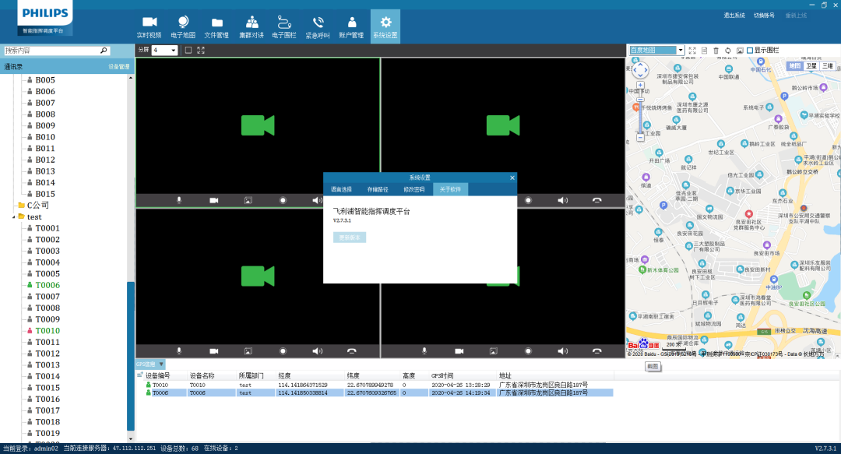Click the map pan direction control
This screenshot has width=841, height=454.
640,70
